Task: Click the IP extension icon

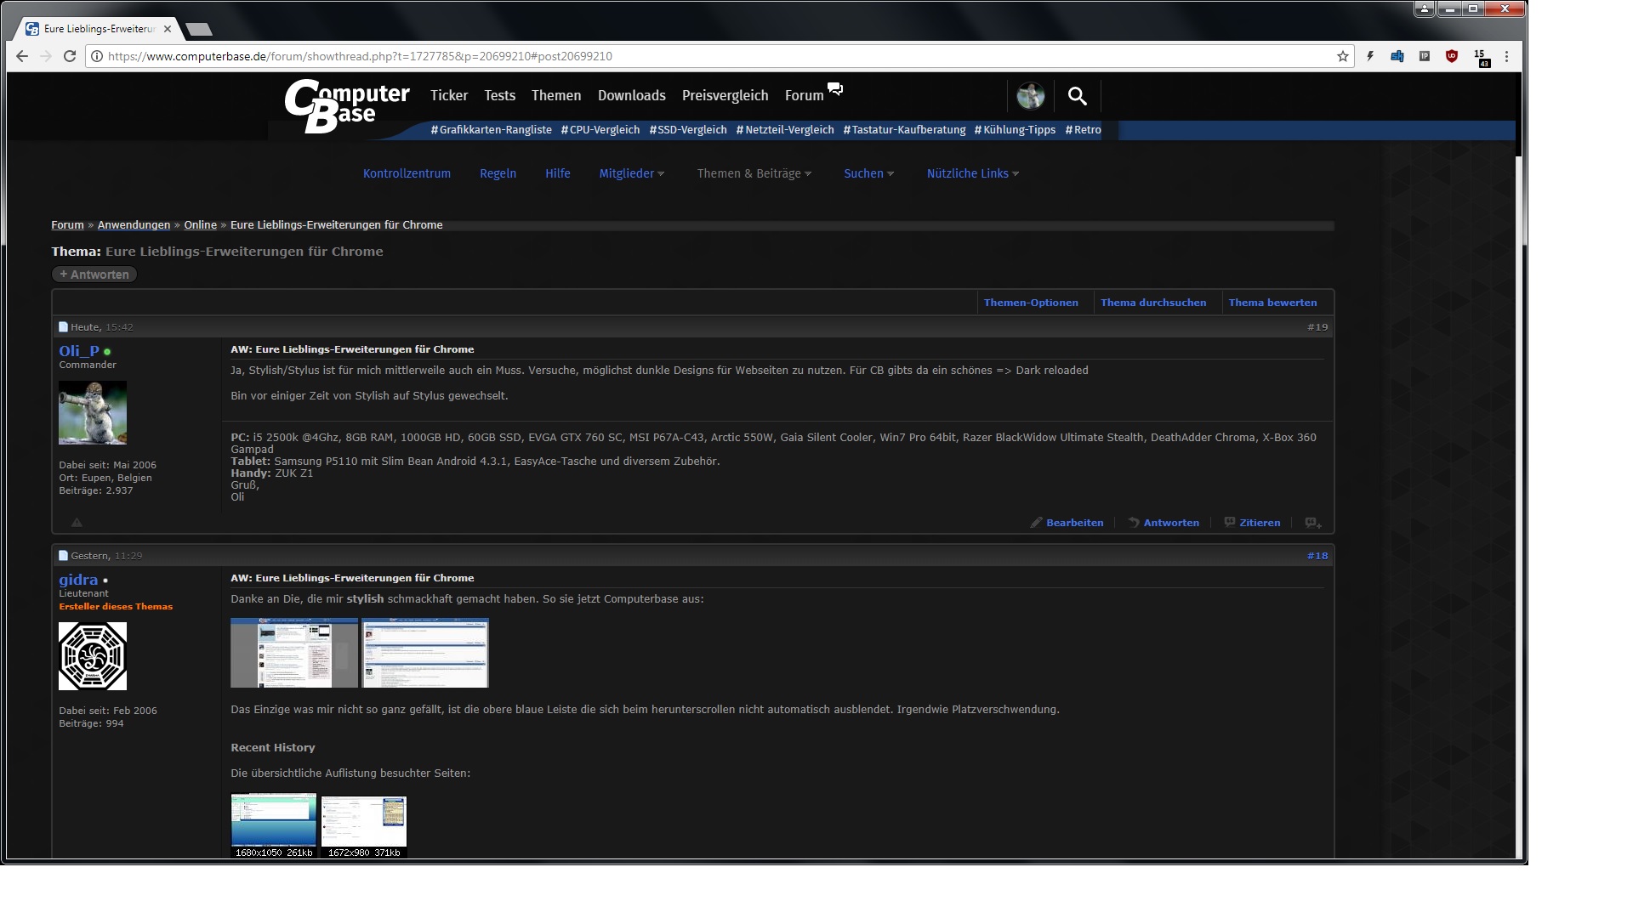Action: click(1425, 56)
